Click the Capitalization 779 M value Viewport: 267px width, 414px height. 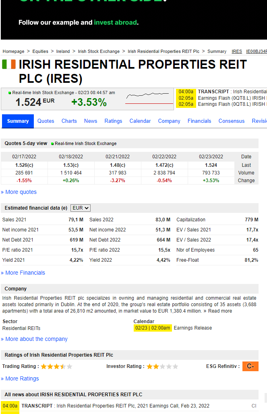pyautogui.click(x=251, y=220)
